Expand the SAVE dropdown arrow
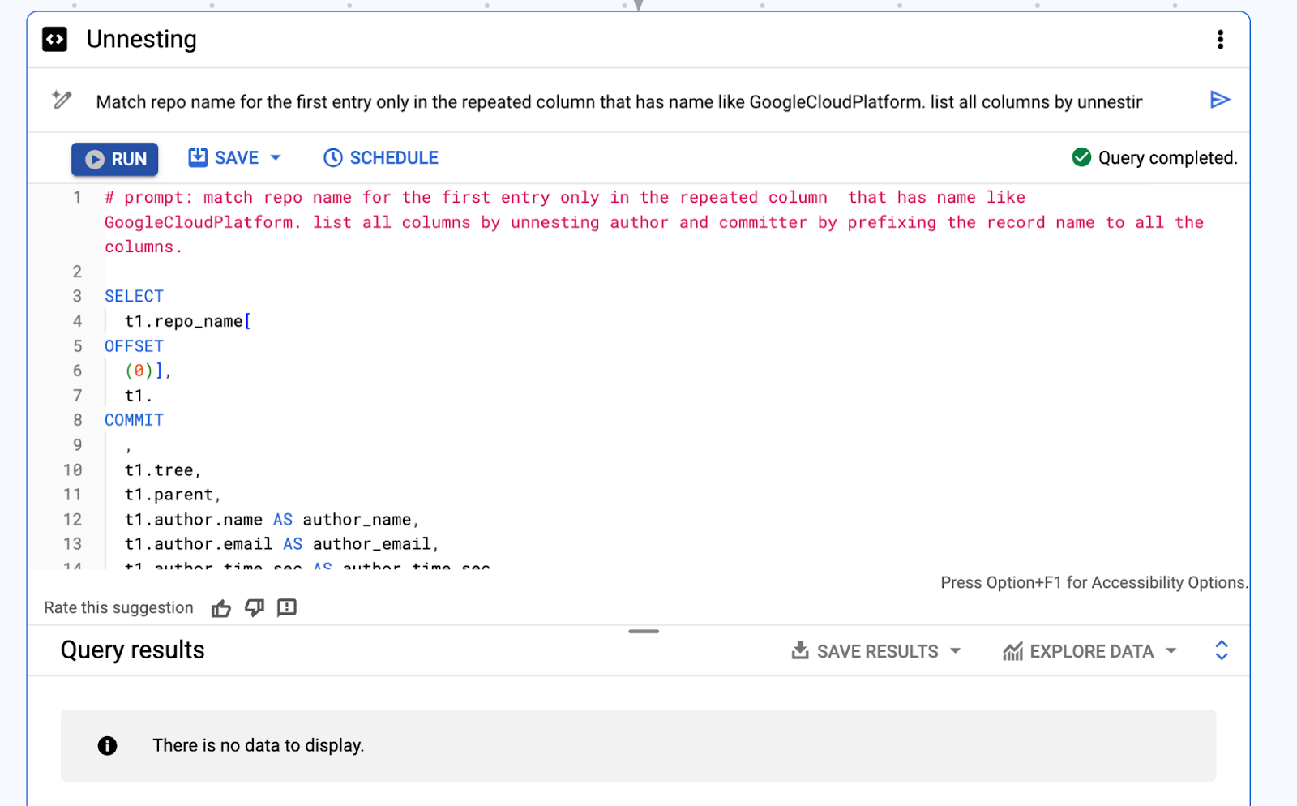Image resolution: width=1297 pixels, height=806 pixels. coord(276,158)
